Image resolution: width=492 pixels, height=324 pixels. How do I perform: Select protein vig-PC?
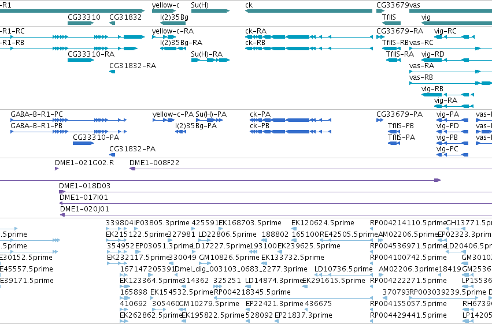(x=447, y=149)
